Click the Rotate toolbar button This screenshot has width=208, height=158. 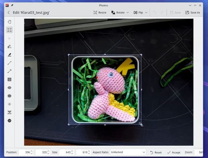coord(118,13)
